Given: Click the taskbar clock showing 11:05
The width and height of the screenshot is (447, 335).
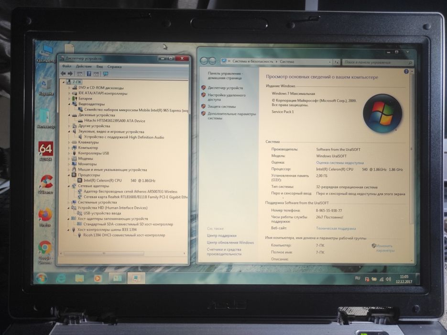Looking at the screenshot, I should [x=403, y=279].
